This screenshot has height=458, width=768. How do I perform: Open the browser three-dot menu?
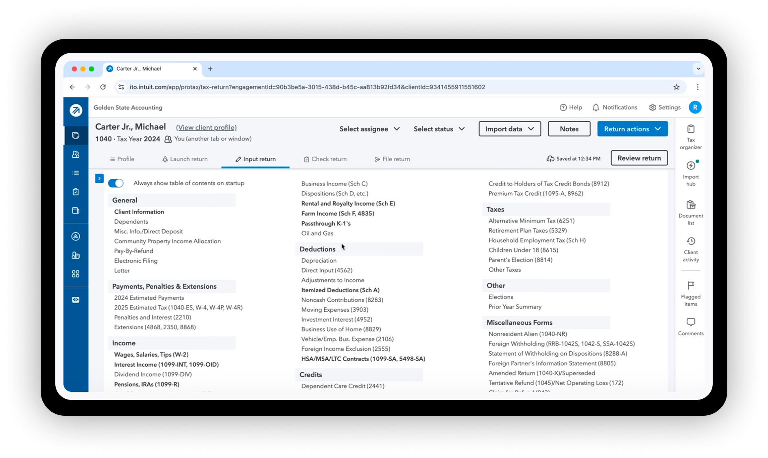point(697,87)
